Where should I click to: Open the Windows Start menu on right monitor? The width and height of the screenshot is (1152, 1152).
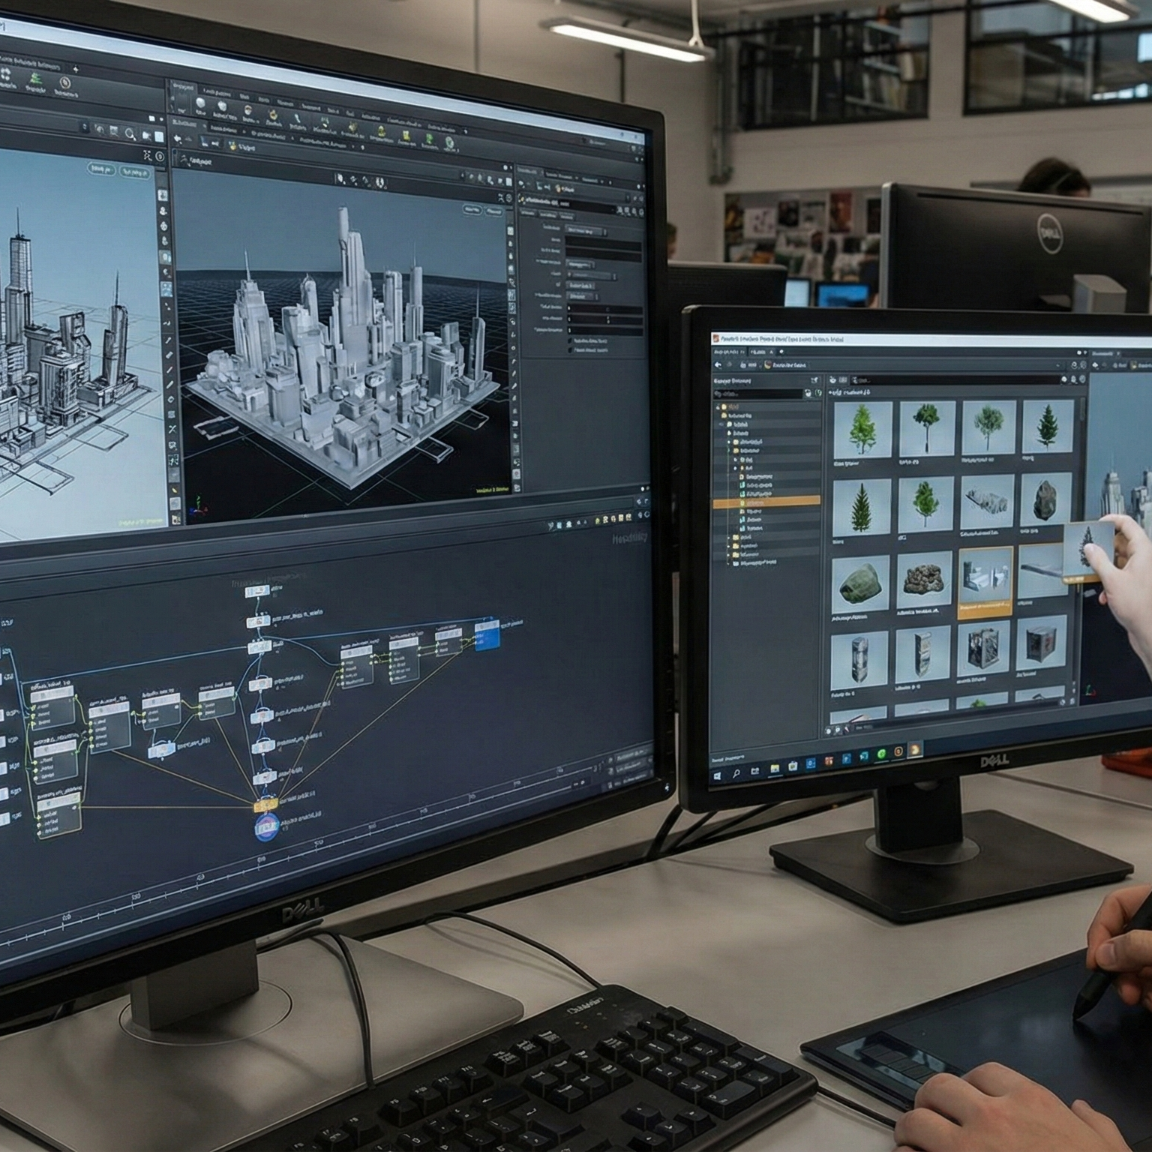[x=717, y=777]
